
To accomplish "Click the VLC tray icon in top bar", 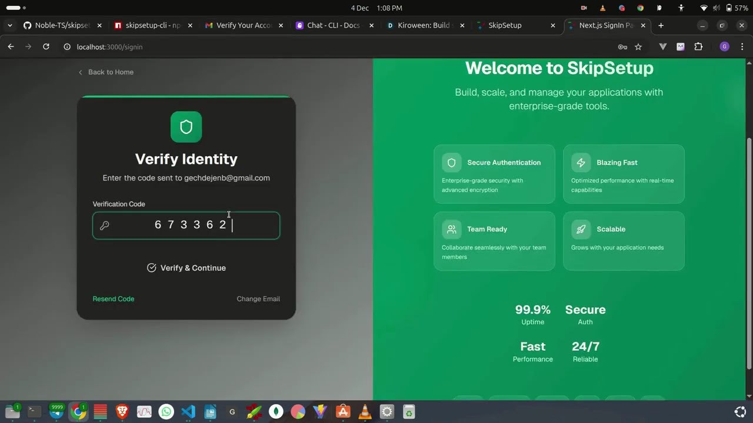I will pyautogui.click(x=603, y=8).
